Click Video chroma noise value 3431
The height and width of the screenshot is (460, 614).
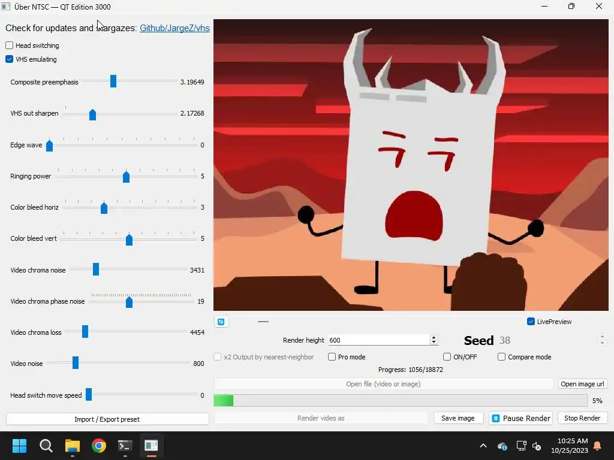197,270
